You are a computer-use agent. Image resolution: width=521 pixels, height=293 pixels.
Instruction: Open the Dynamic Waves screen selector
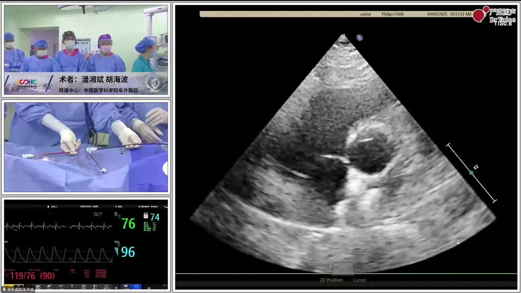[149, 206]
